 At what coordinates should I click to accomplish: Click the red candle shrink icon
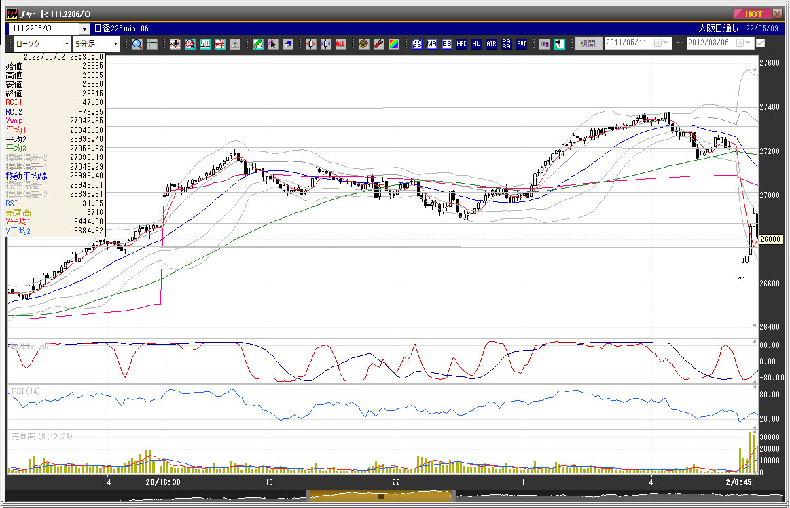pyautogui.click(x=311, y=44)
